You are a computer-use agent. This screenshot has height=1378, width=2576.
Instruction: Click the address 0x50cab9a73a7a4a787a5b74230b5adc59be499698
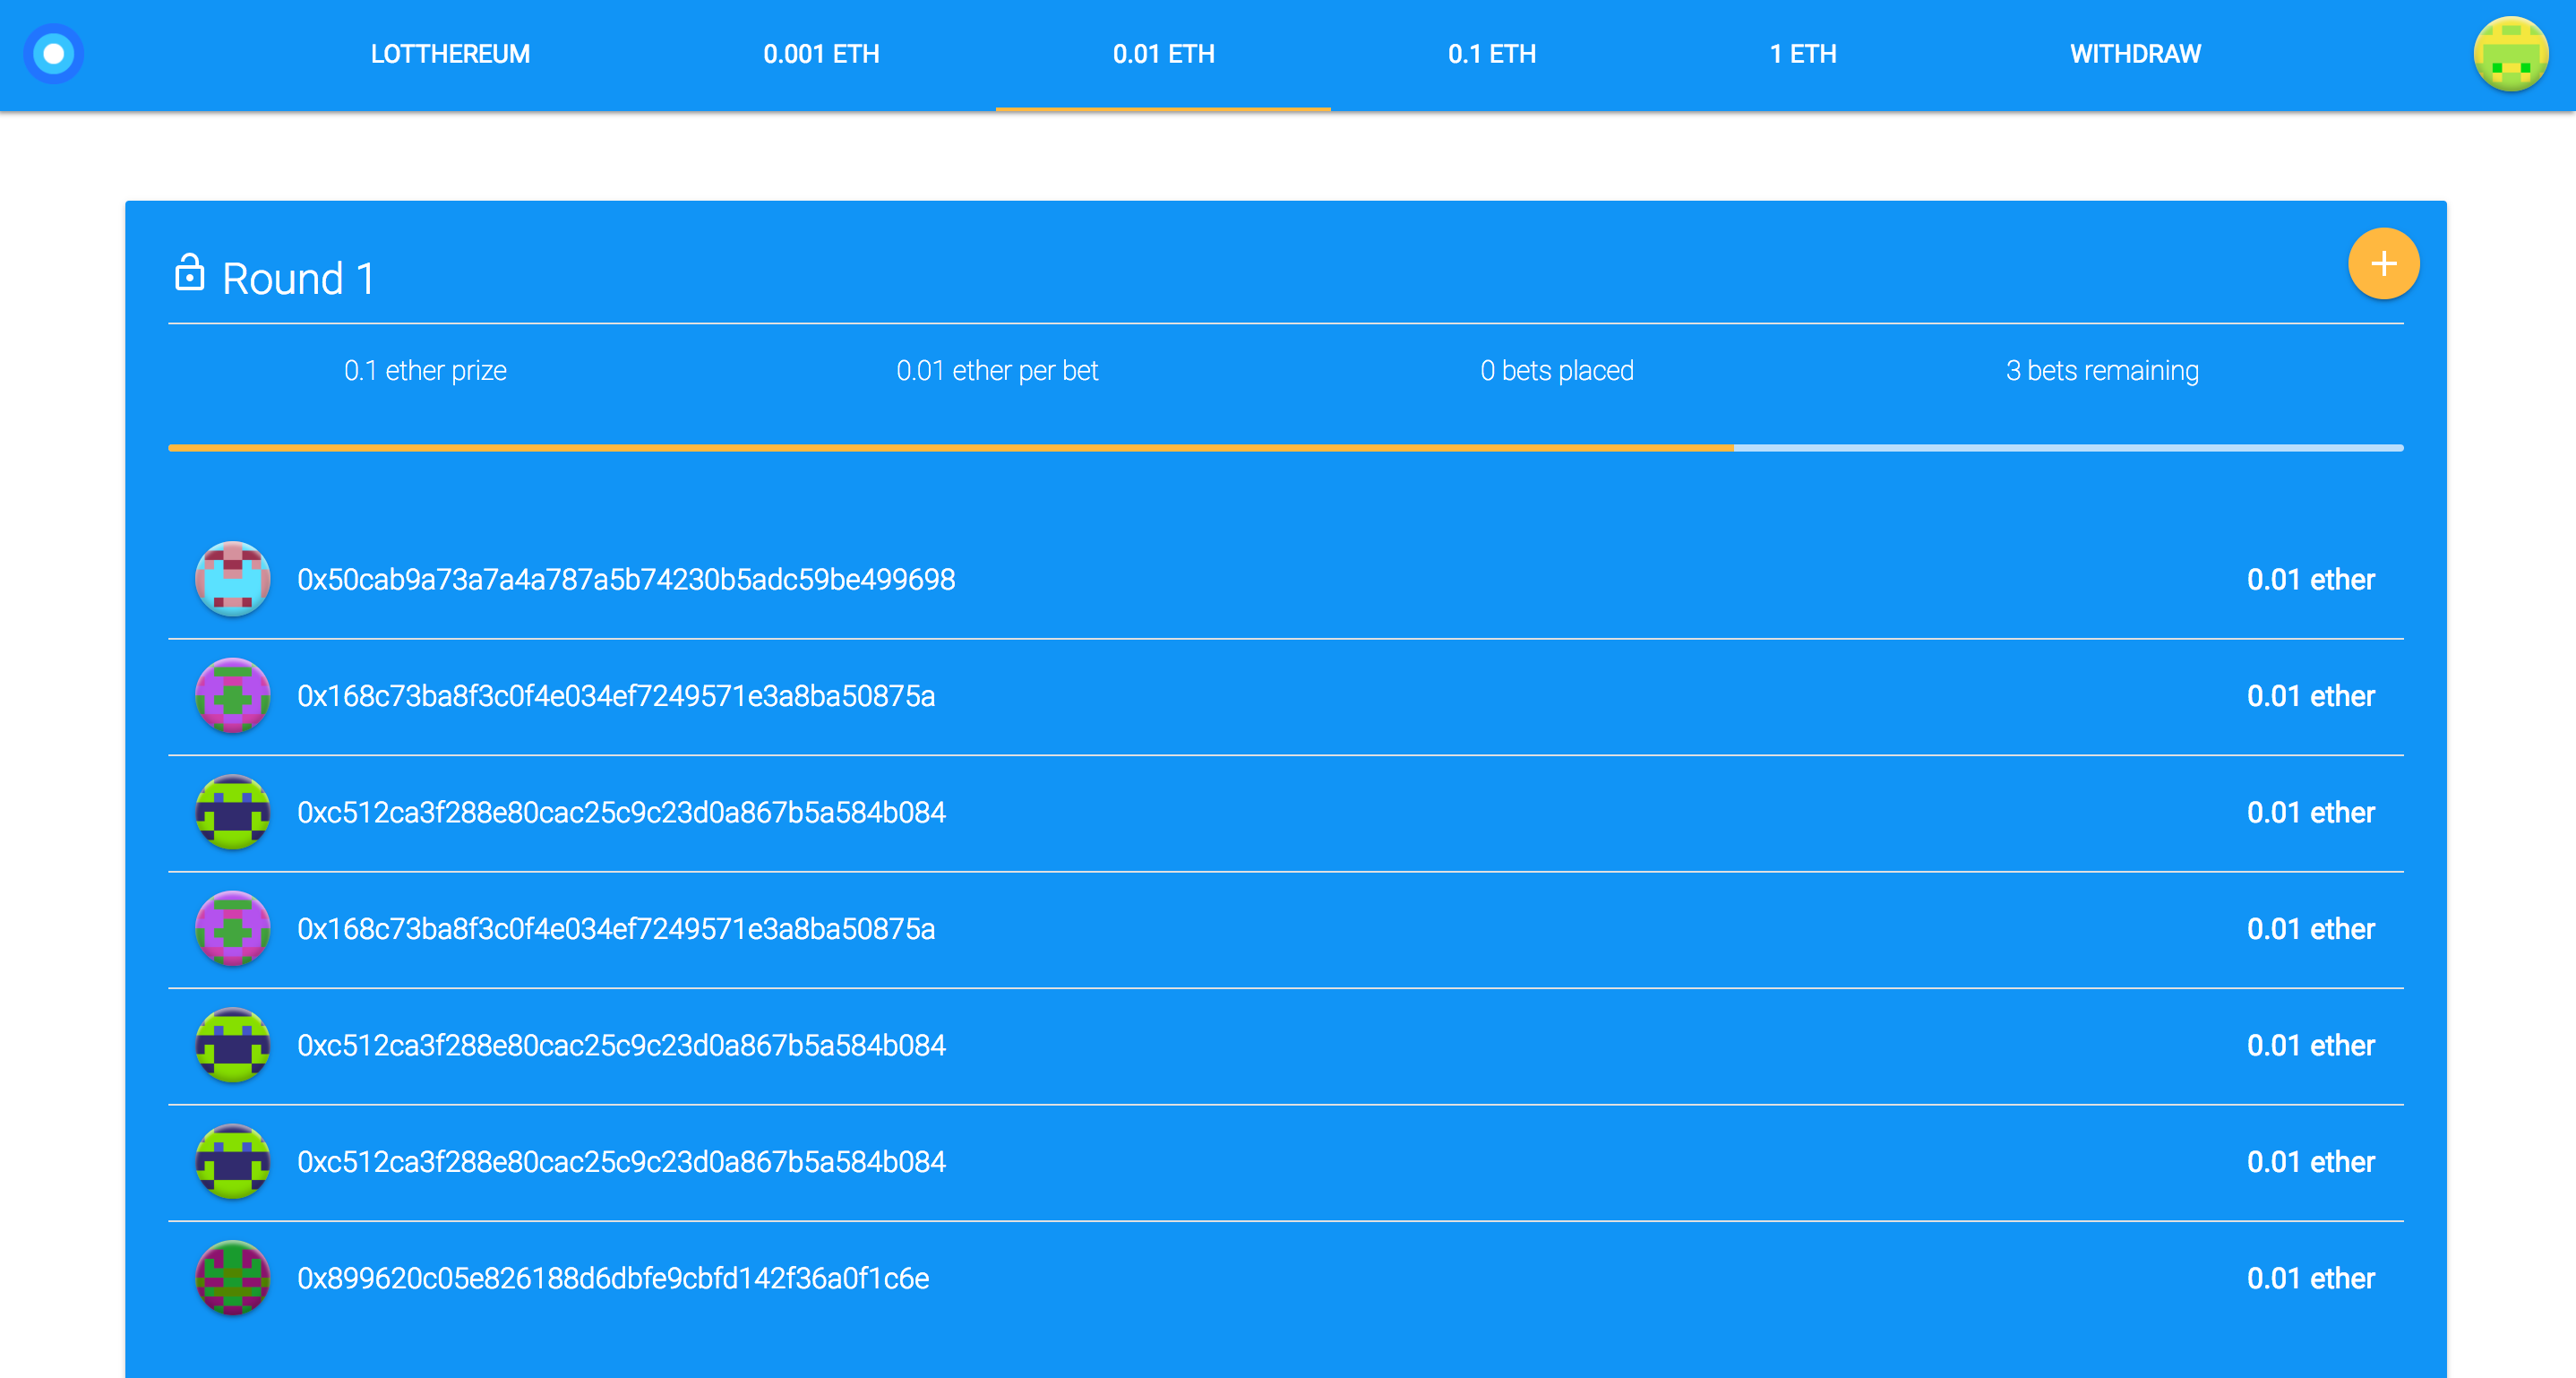pyautogui.click(x=626, y=580)
